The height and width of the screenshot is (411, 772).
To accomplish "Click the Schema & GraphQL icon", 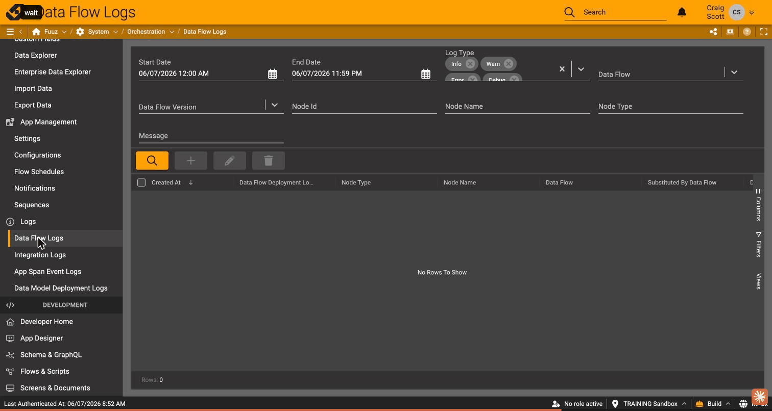I will 10,355.
